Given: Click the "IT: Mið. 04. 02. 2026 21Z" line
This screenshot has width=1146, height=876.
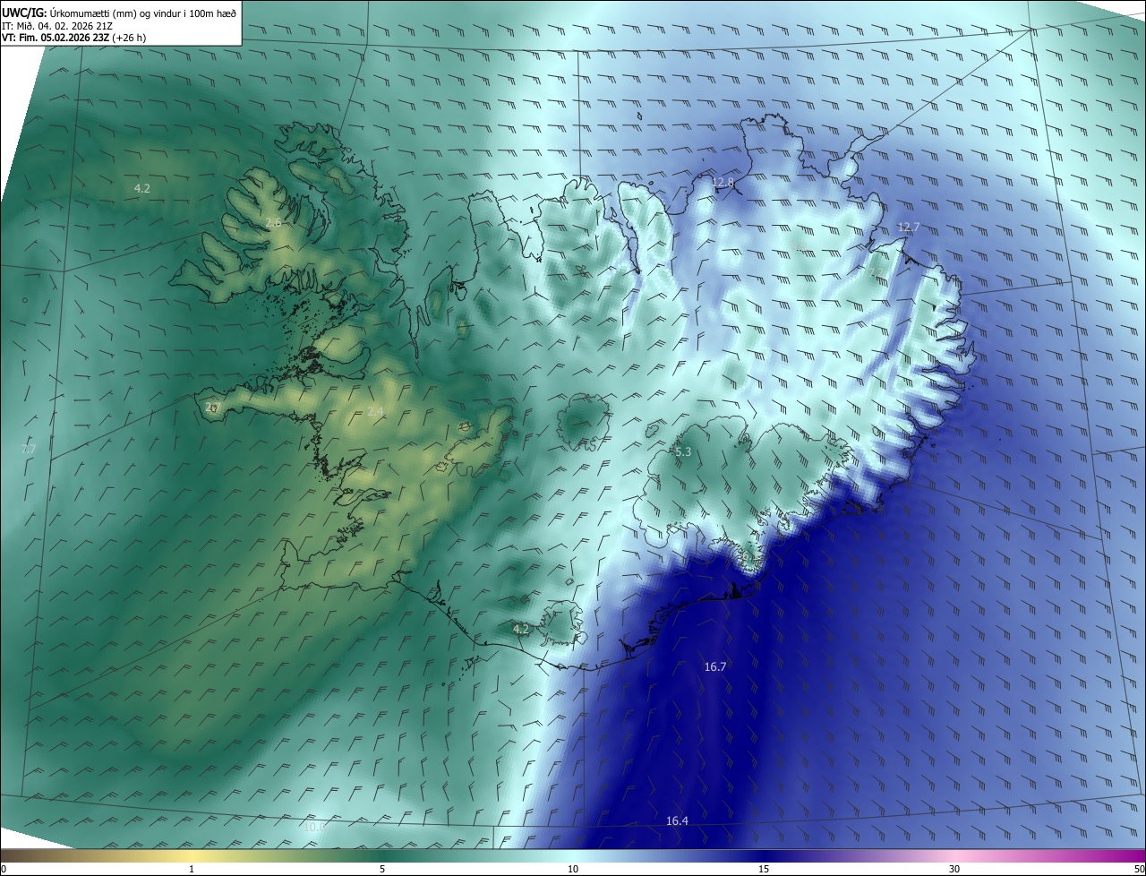Looking at the screenshot, I should 59,26.
